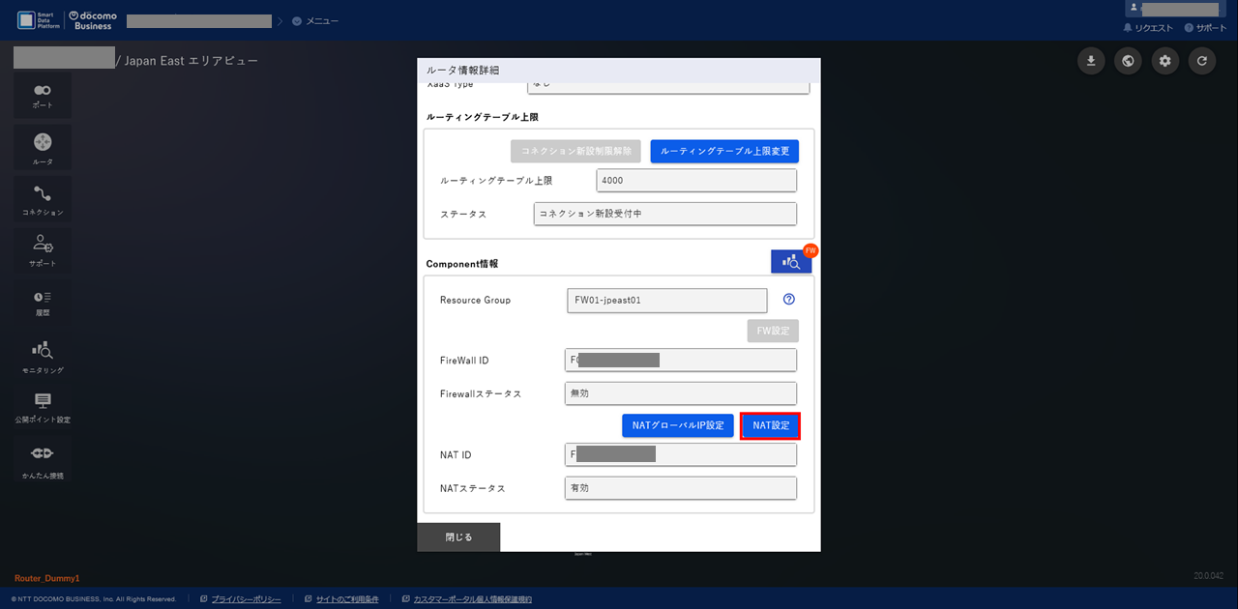Open the モニタリング sidebar icon
Image resolution: width=1238 pixels, height=609 pixels.
43,355
